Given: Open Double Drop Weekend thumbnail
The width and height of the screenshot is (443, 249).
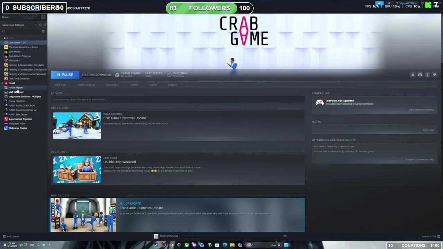Looking at the screenshot, I should click(77, 169).
